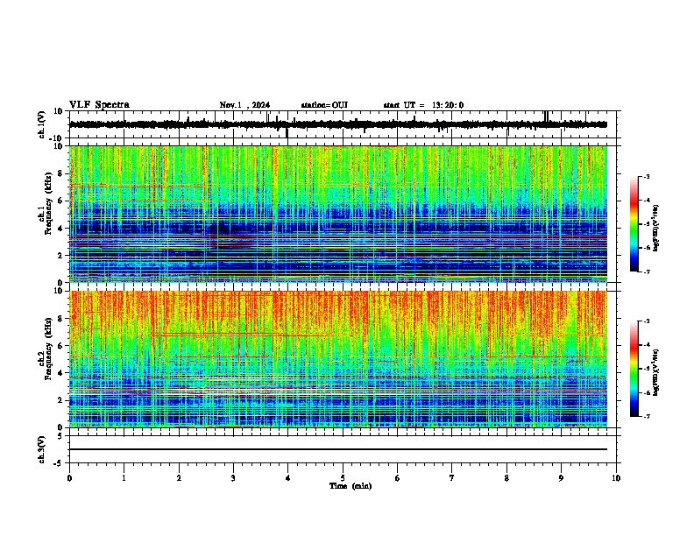Viewport: 694px width, 536px height.
Task: Click the 'Time (min)' axis title
Action: 351,486
